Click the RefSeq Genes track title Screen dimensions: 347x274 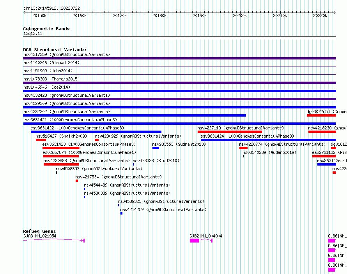39,231
